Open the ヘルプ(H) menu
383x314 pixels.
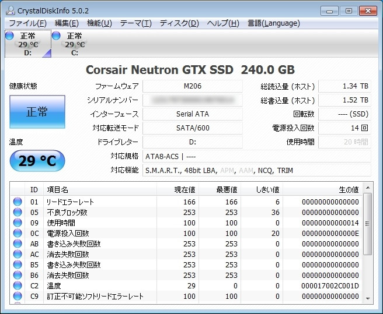pos(223,23)
